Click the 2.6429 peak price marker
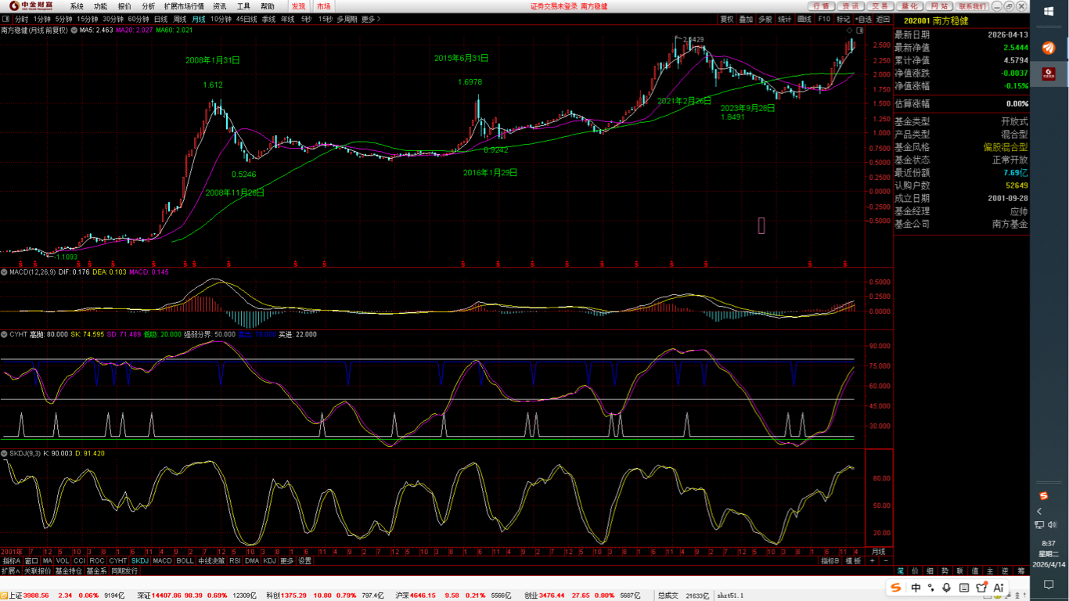Image resolution: width=1069 pixels, height=601 pixels. (693, 40)
